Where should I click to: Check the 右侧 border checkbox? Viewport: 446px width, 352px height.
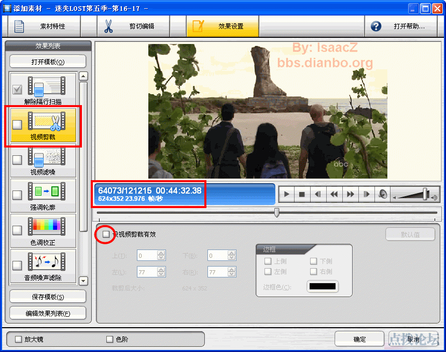(313, 271)
